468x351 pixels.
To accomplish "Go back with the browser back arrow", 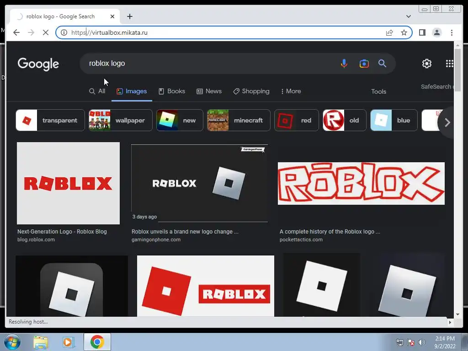I will tap(16, 32).
